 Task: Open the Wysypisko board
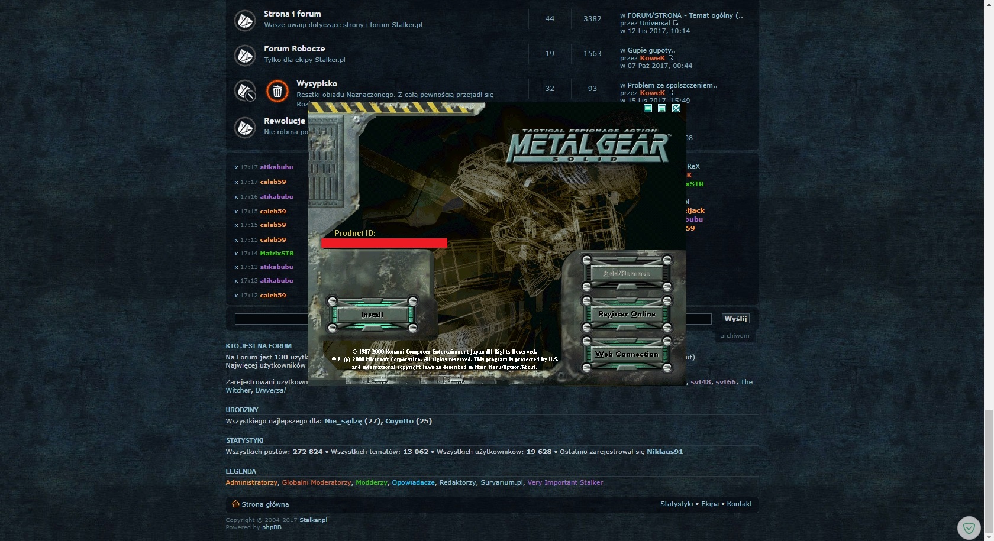tap(317, 83)
